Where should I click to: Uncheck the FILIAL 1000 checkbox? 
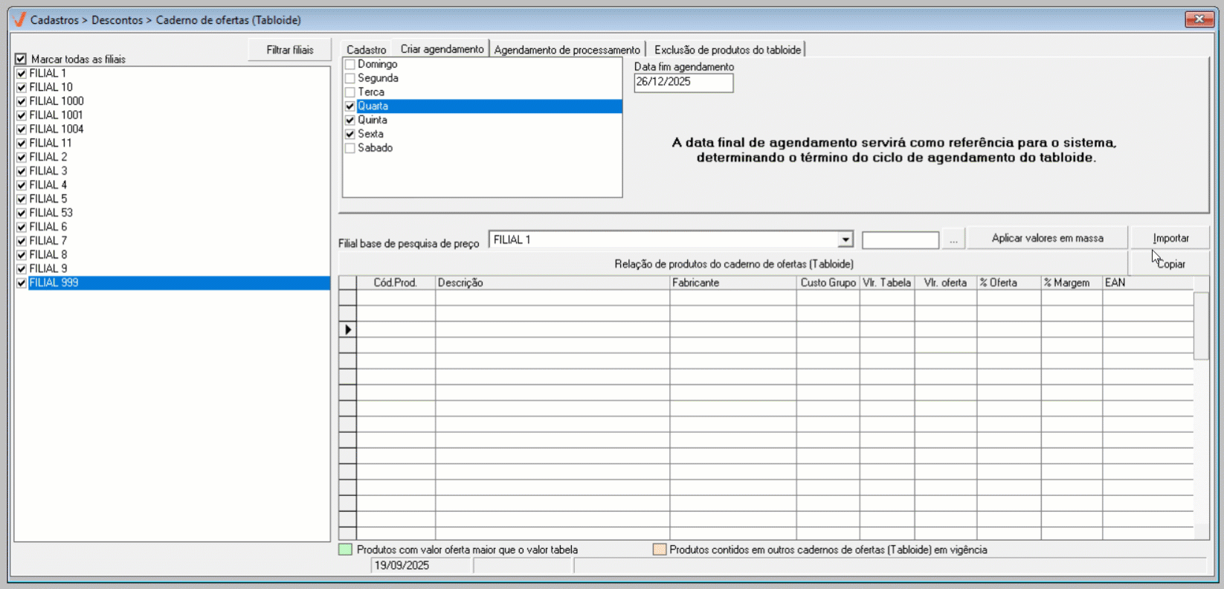pyautogui.click(x=22, y=101)
